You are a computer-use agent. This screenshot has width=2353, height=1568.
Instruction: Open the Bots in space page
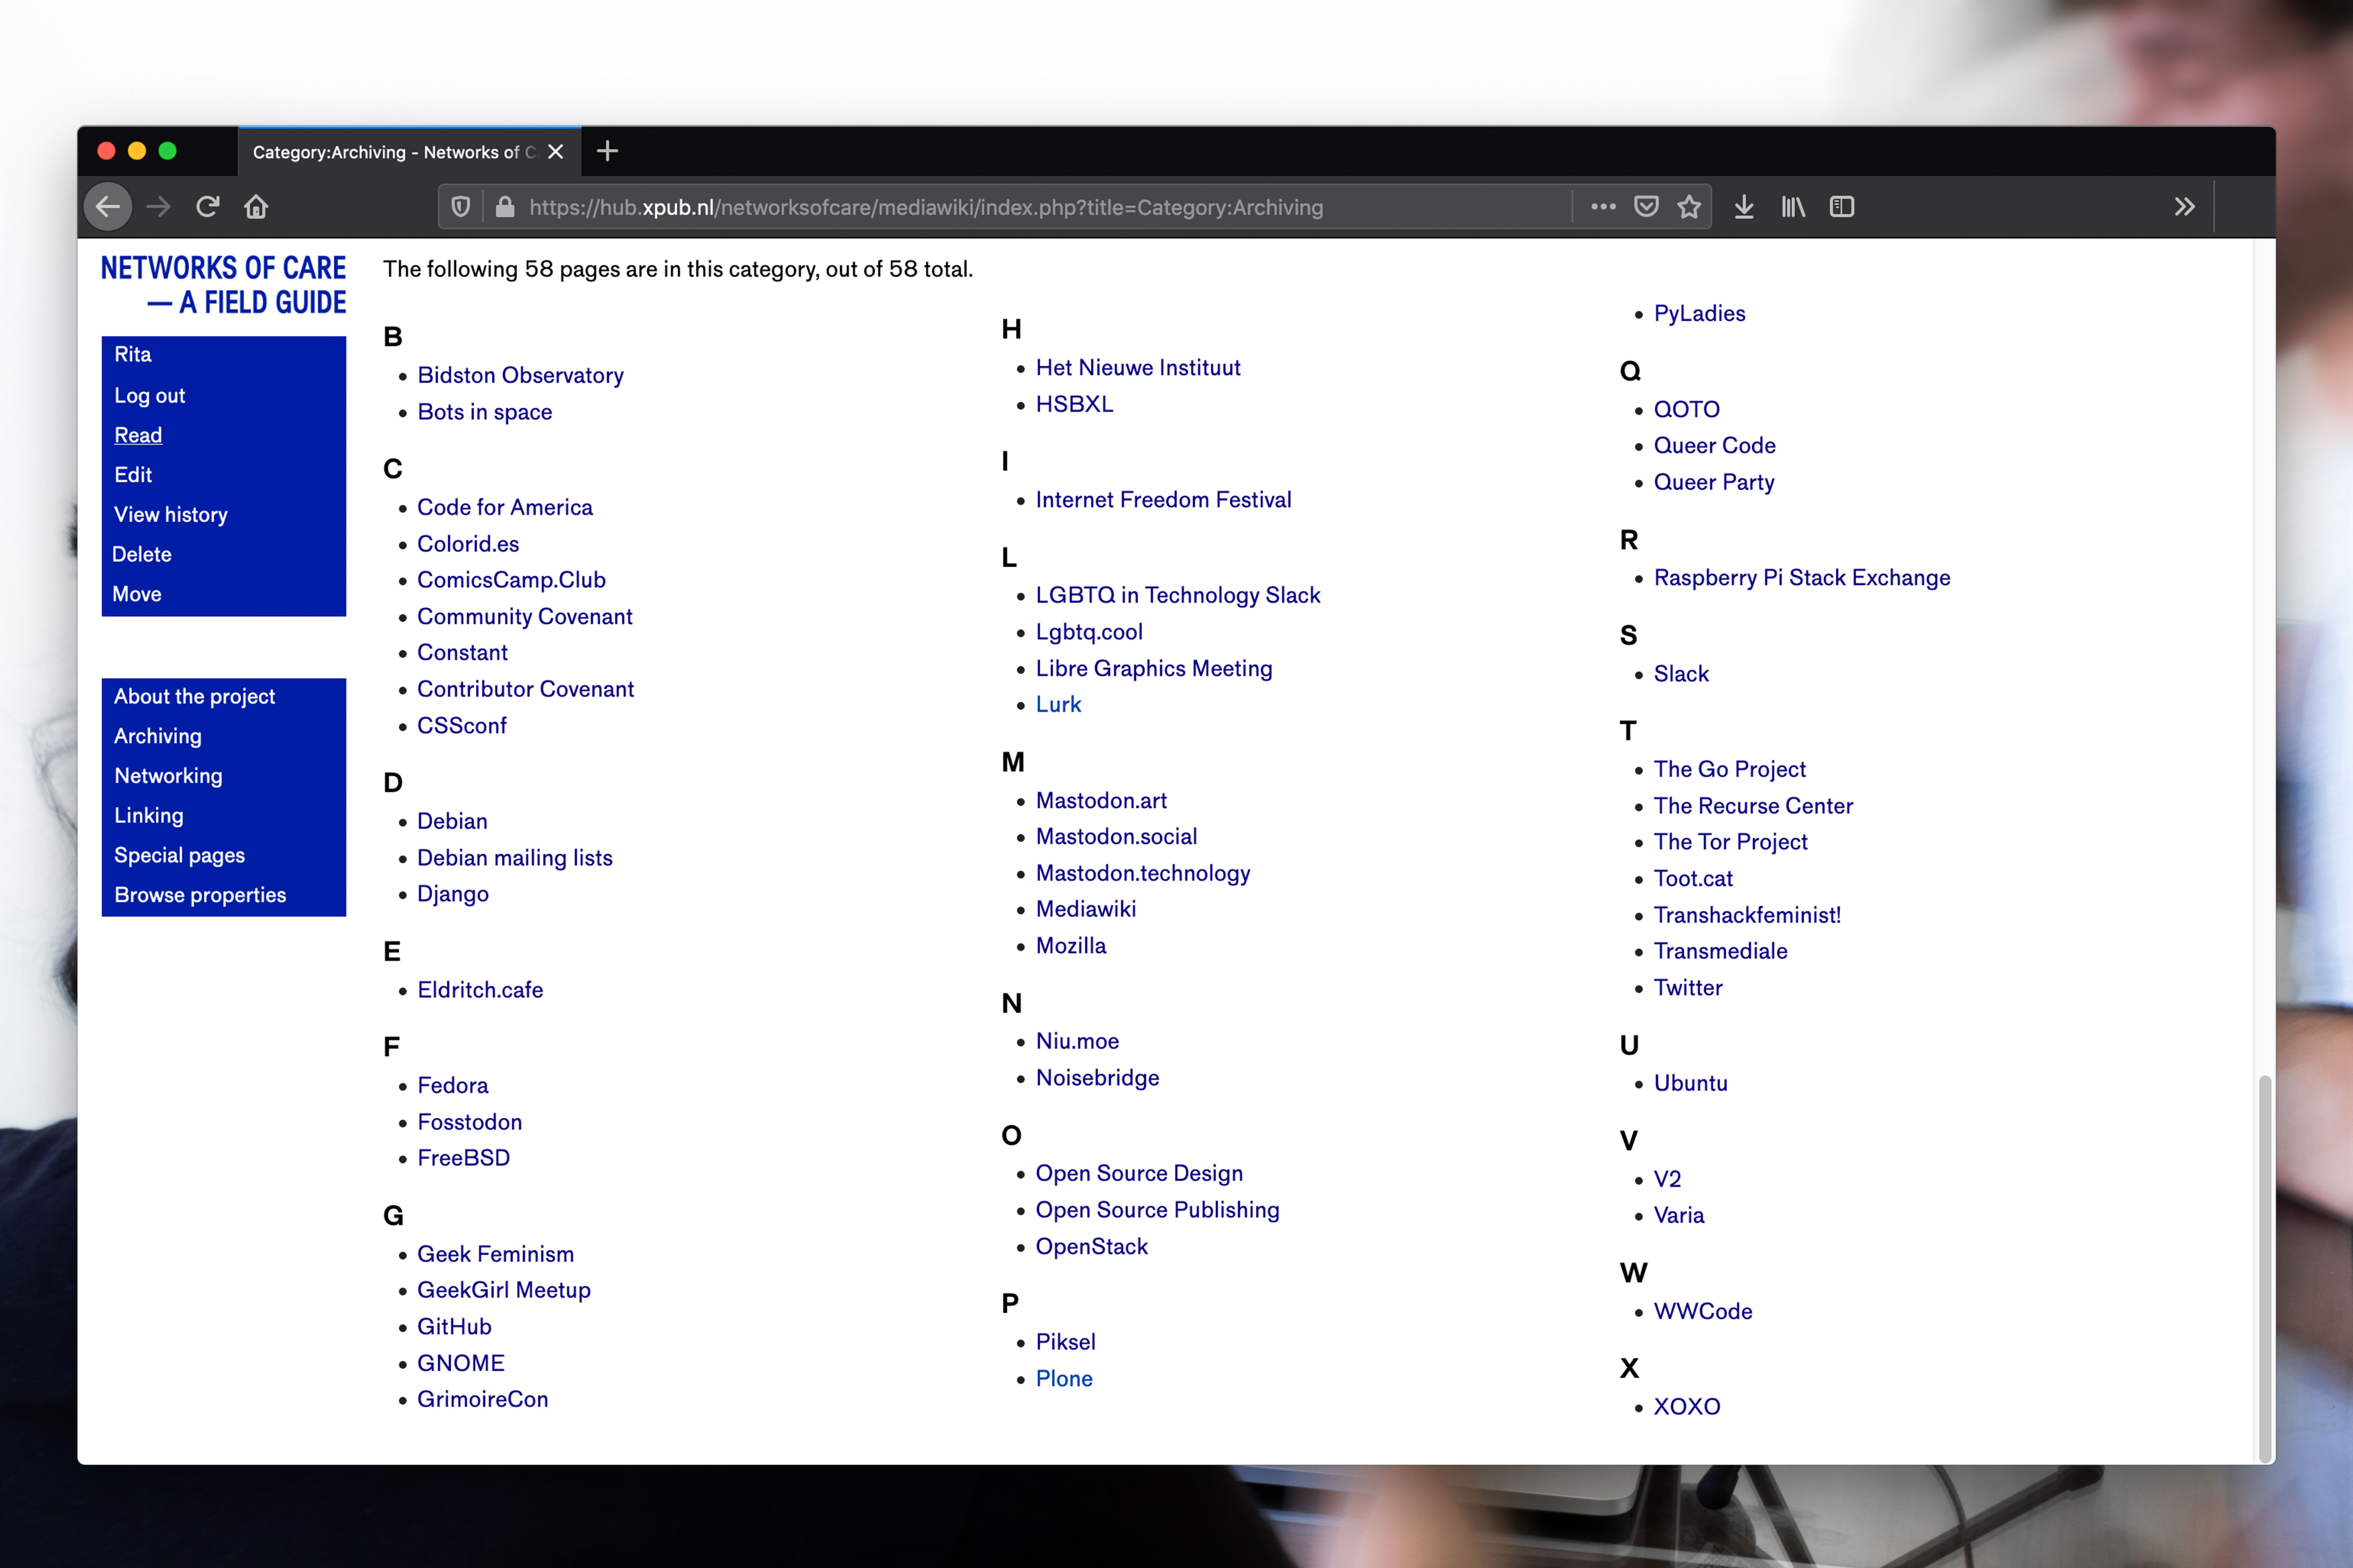pyautogui.click(x=484, y=412)
